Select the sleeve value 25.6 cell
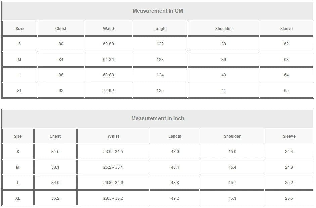The width and height of the screenshot is (316, 208). click(x=289, y=198)
